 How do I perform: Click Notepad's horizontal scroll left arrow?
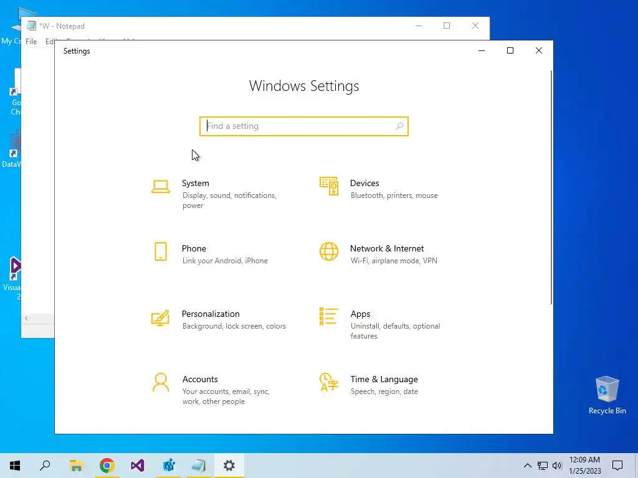click(26, 318)
